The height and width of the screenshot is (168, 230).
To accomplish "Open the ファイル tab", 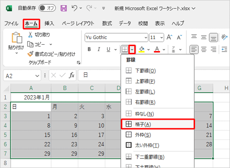I will coord(11,23).
